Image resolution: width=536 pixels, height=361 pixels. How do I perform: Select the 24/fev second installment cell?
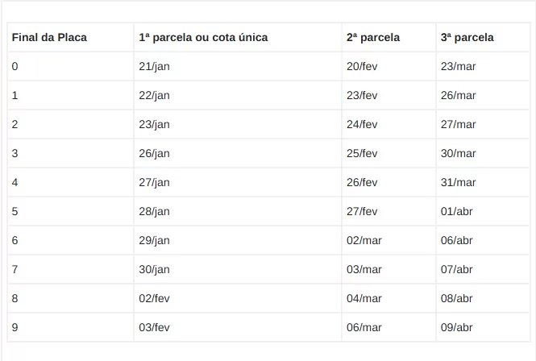pos(362,124)
